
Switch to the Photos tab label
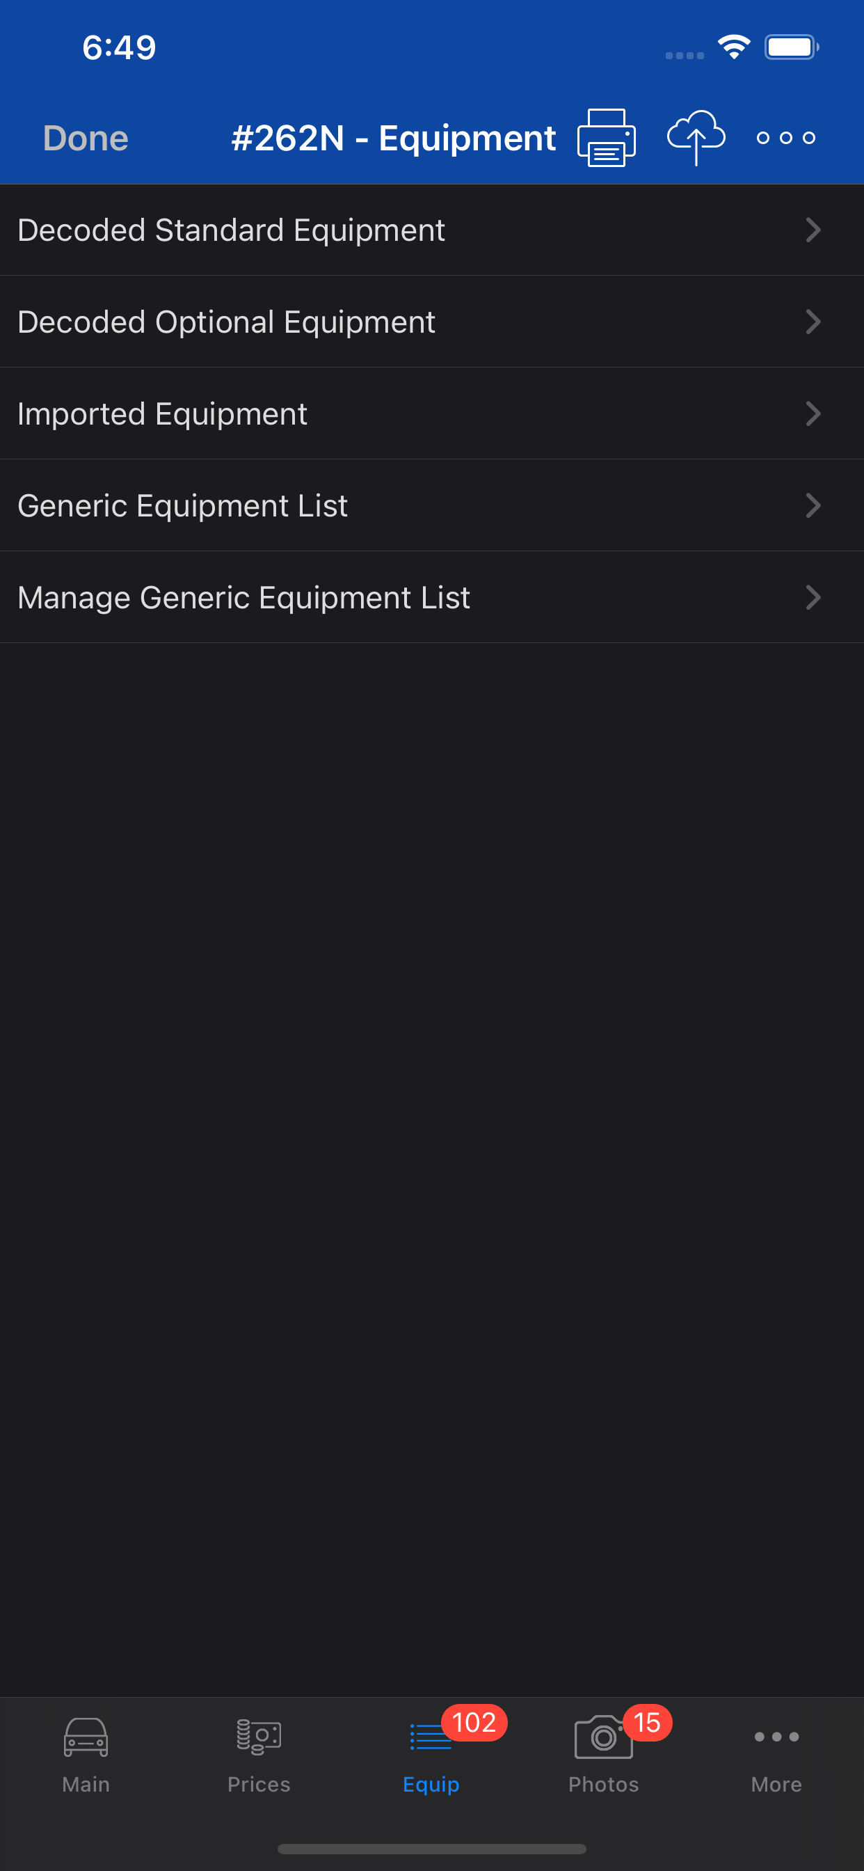click(x=603, y=1784)
